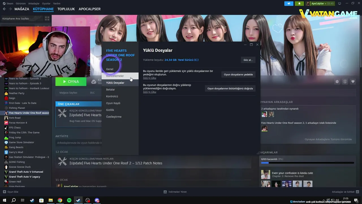Go to the KÜTÜPHANE tab
362x204 pixels.
[x=43, y=9]
